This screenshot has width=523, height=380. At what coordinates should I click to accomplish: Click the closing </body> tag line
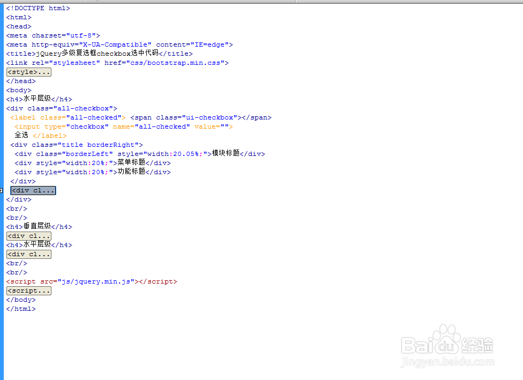21,300
